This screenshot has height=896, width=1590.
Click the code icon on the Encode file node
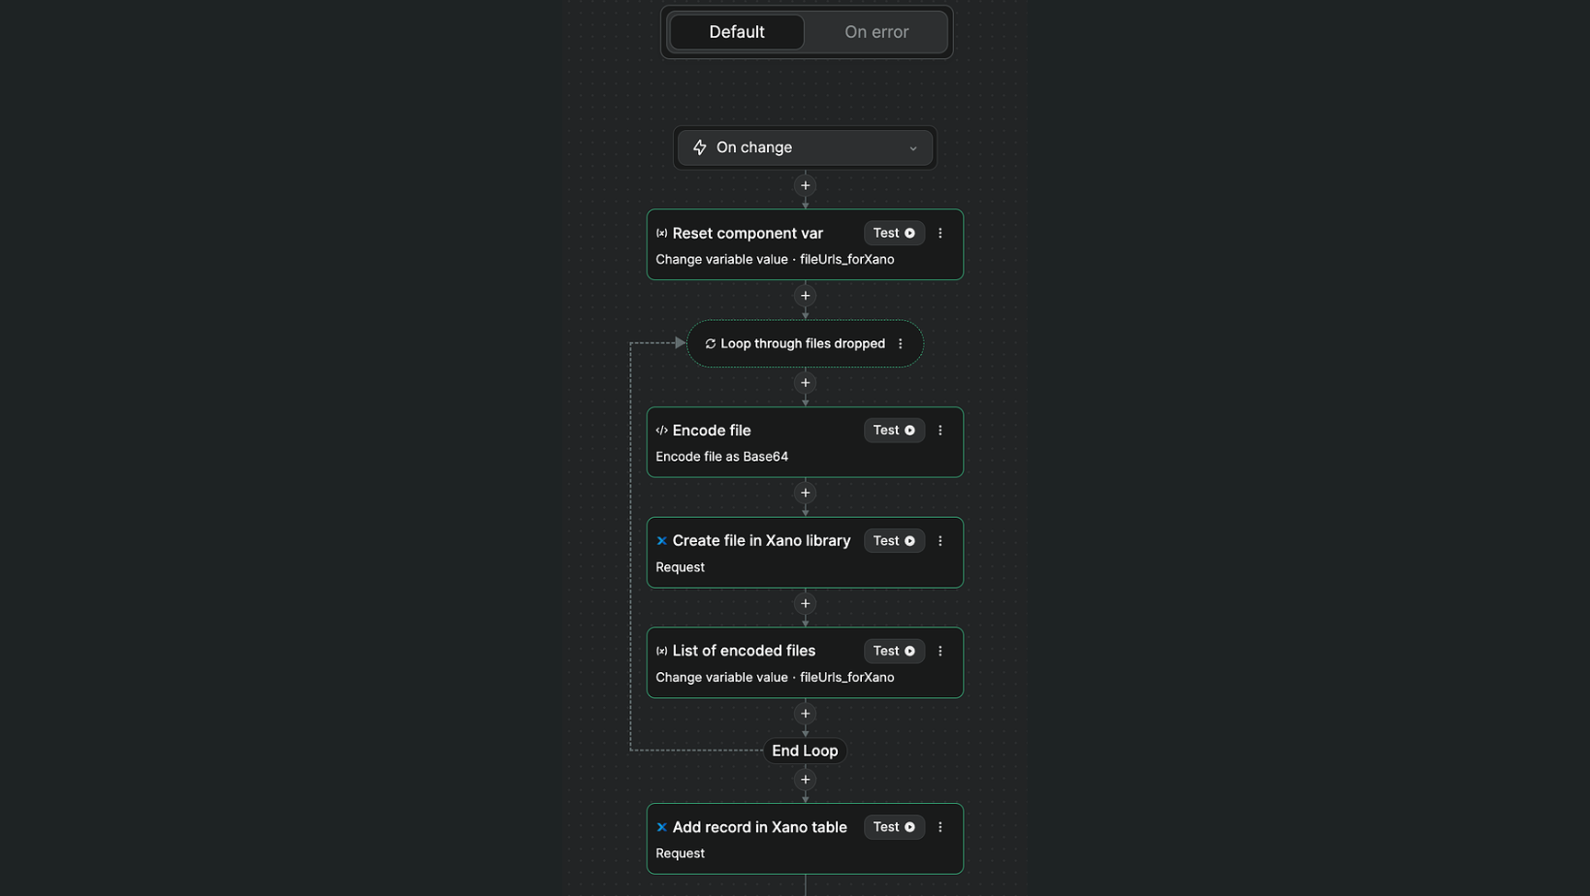click(x=661, y=430)
